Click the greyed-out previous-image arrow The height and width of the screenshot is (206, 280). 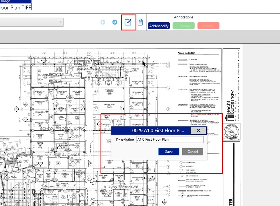(x=103, y=22)
